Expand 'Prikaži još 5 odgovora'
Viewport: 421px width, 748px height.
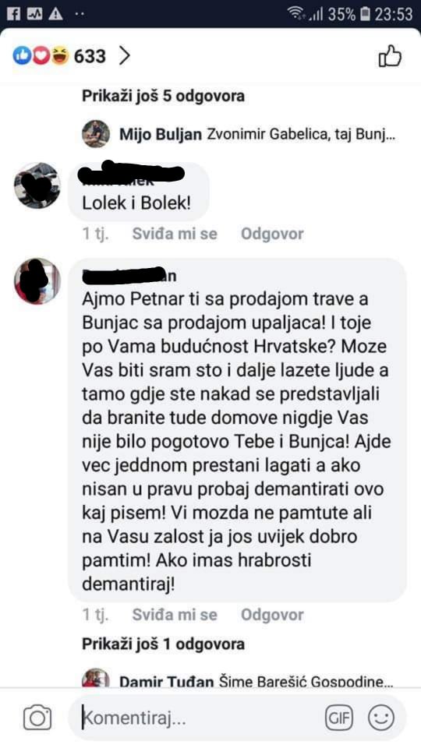[163, 96]
